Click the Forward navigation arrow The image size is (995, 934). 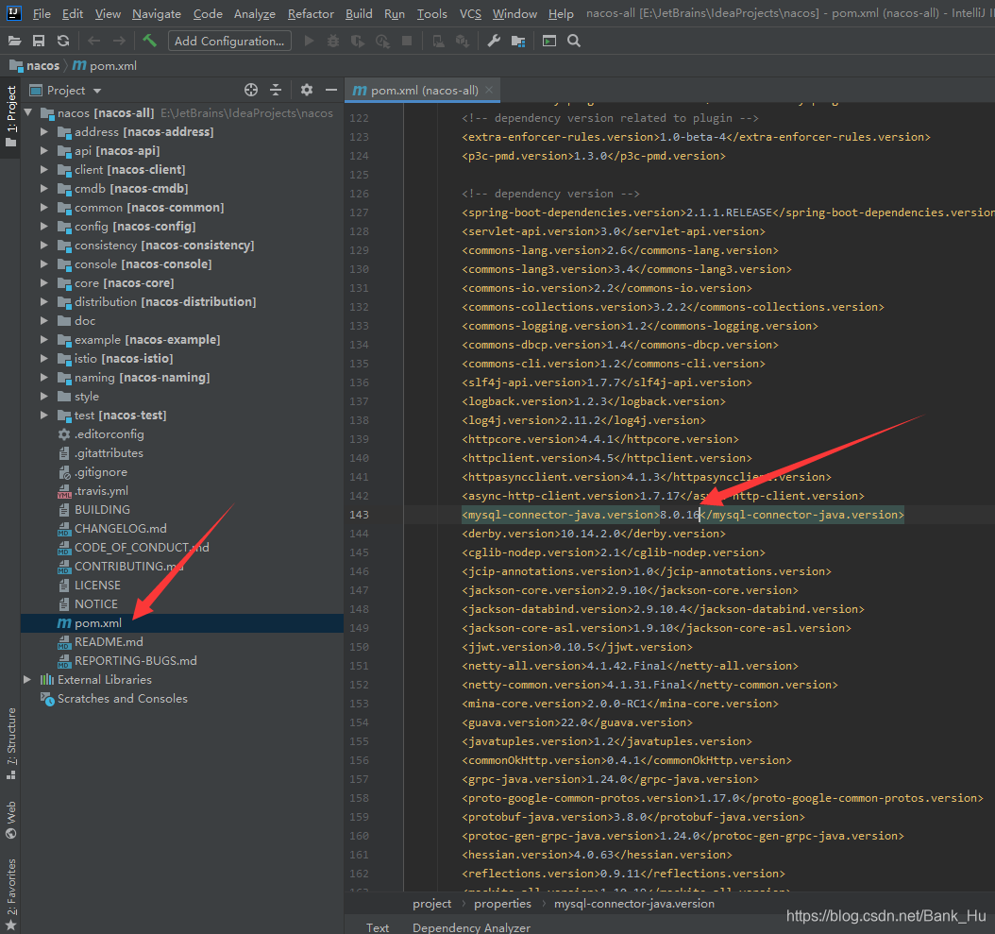[119, 41]
